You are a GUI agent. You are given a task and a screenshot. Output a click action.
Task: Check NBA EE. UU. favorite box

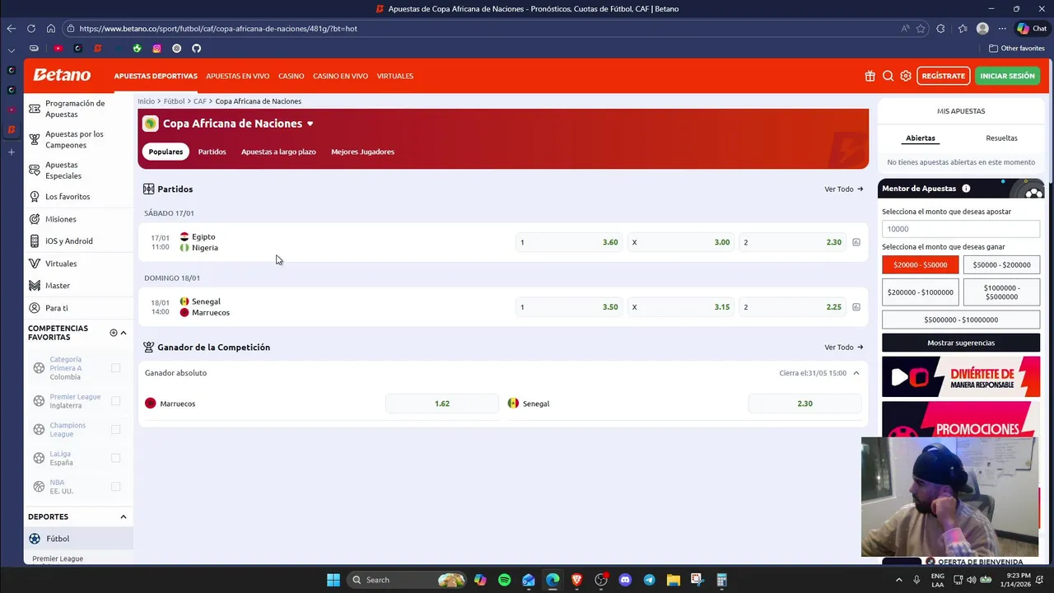pyautogui.click(x=115, y=487)
